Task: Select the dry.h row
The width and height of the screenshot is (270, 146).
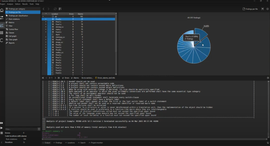Action: [78, 35]
